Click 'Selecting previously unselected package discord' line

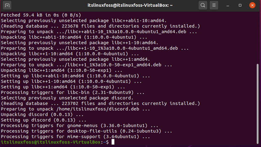(67, 98)
